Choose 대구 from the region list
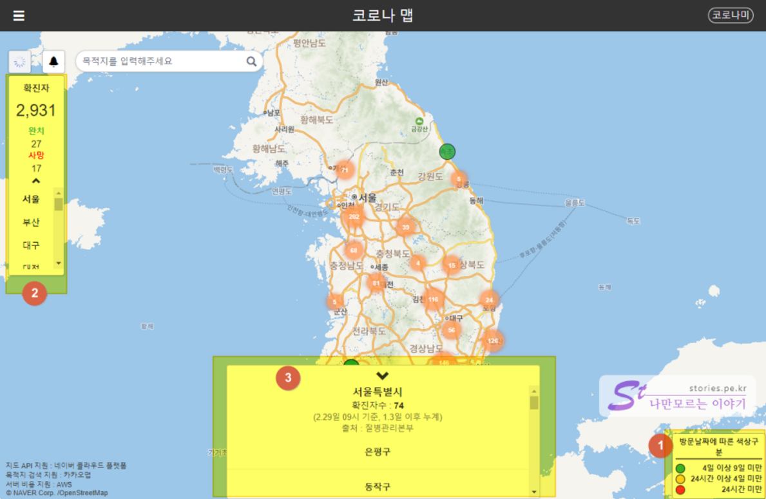 (31, 245)
